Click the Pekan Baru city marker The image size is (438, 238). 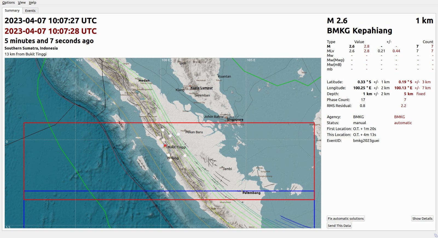click(185, 130)
